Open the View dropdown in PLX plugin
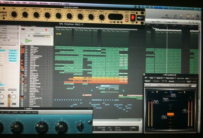The width and height of the screenshot is (203, 138). coord(152,78)
